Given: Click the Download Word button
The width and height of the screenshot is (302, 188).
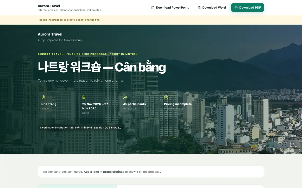Looking at the screenshot, I should pyautogui.click(x=211, y=8).
